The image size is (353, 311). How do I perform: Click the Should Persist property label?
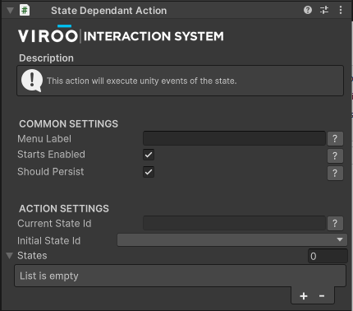(x=51, y=172)
